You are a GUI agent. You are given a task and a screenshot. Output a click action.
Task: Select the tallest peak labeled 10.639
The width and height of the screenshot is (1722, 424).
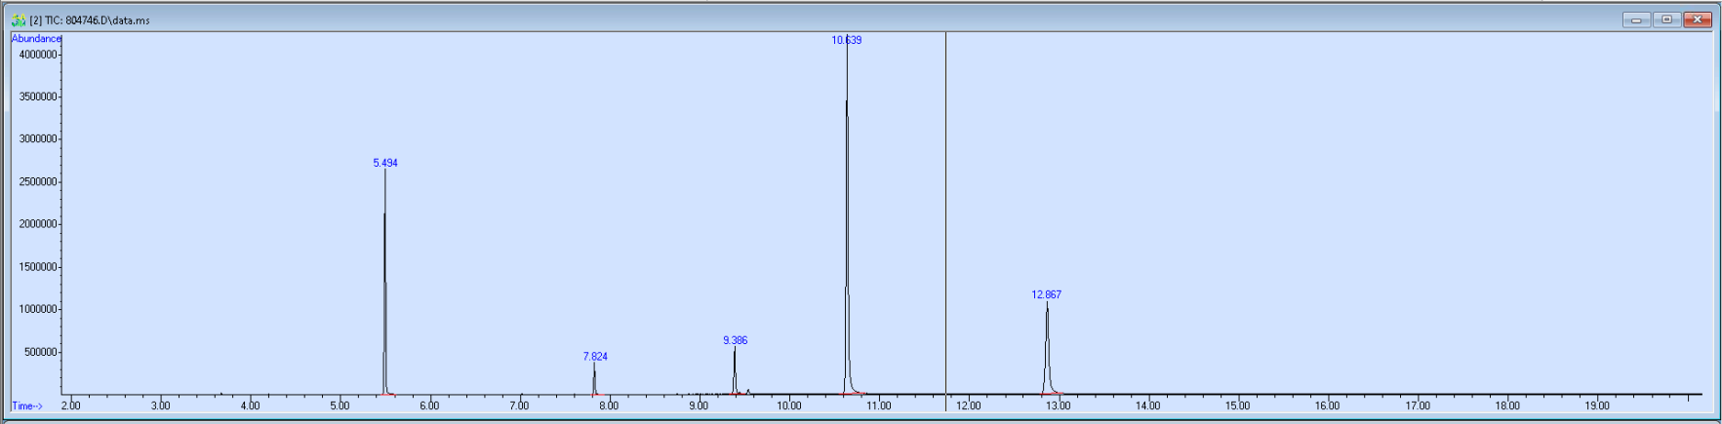(x=847, y=40)
